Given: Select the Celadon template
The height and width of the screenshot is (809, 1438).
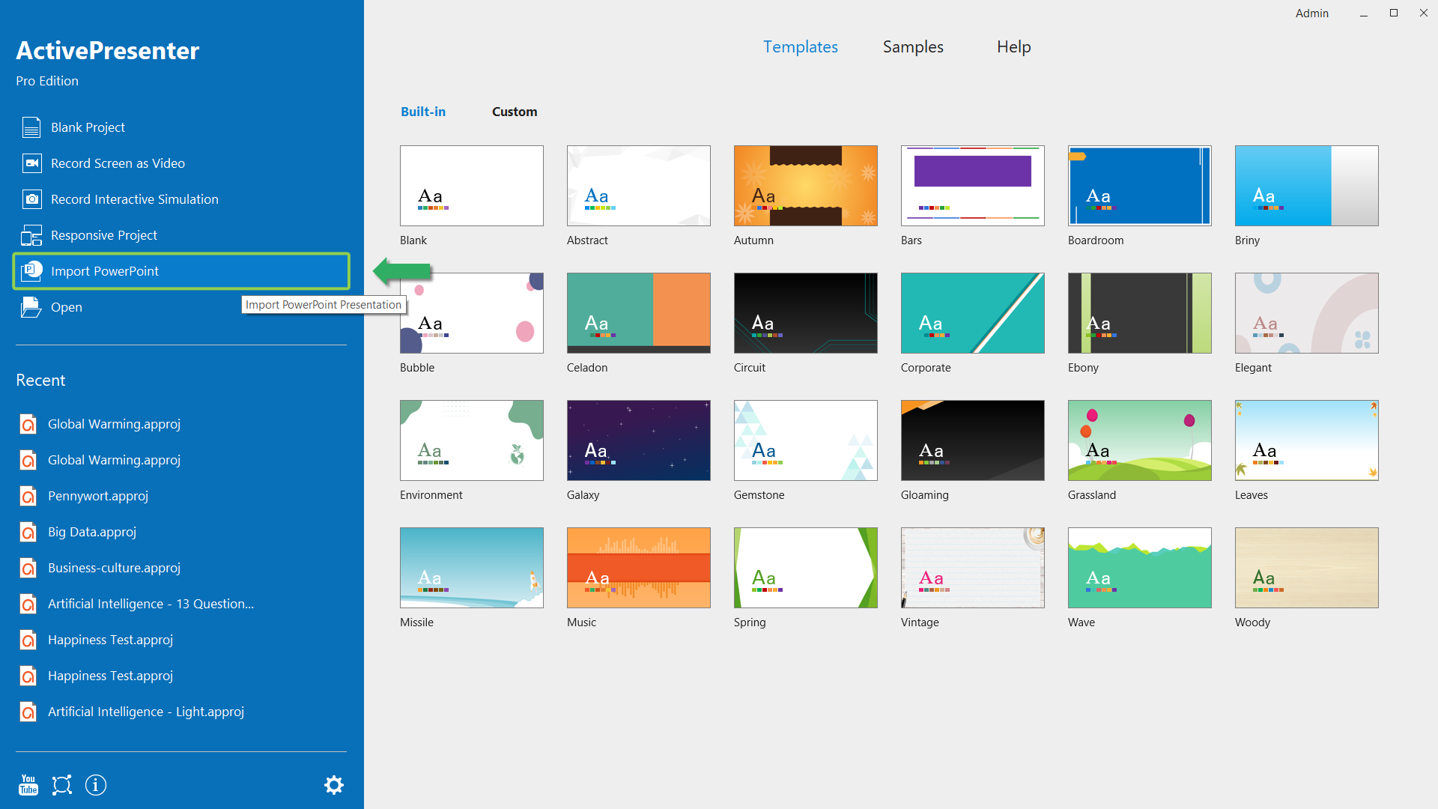Looking at the screenshot, I should click(x=639, y=313).
